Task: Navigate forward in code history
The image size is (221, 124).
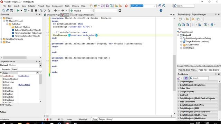Action: tap(63, 11)
